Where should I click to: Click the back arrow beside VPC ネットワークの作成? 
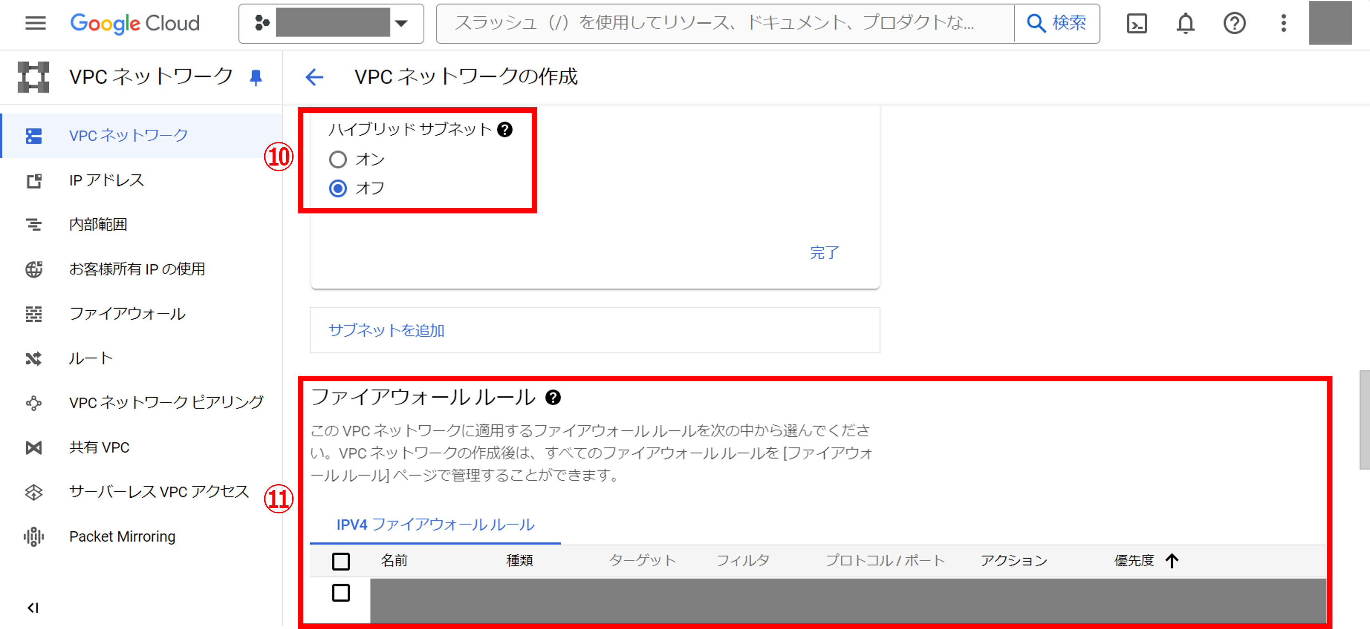[x=314, y=77]
